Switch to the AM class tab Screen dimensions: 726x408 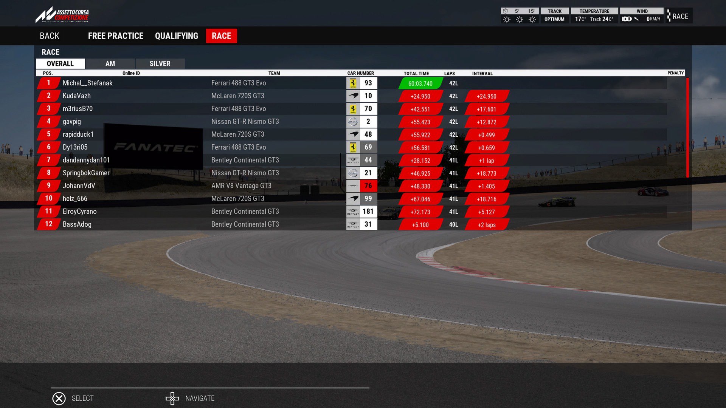point(110,63)
